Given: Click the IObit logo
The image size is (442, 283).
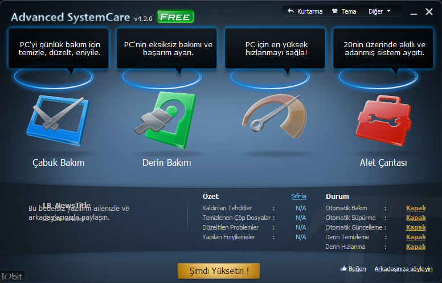Looking at the screenshot, I should pyautogui.click(x=12, y=277).
